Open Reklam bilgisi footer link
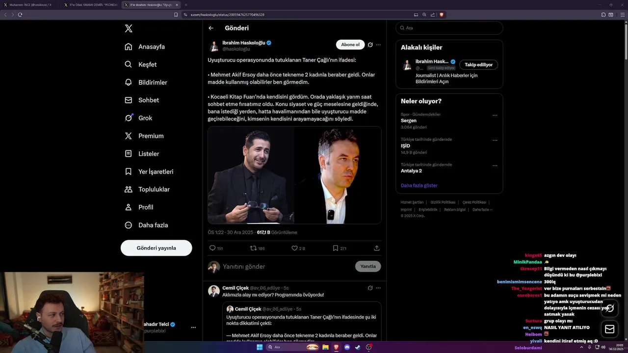Screen dimensions: 628x353 [x=455, y=209]
